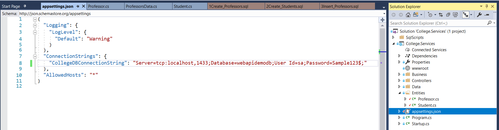Click the Solution Explorer Home icon
The width and height of the screenshot is (499, 130).
click(x=408, y=15)
